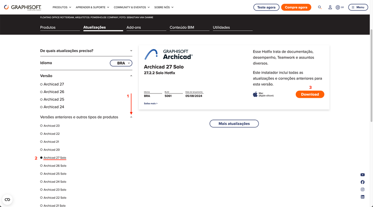Viewport: 373px width, 207px height.
Task: Click the accessibility glasses icon
Action: (x=7, y=200)
